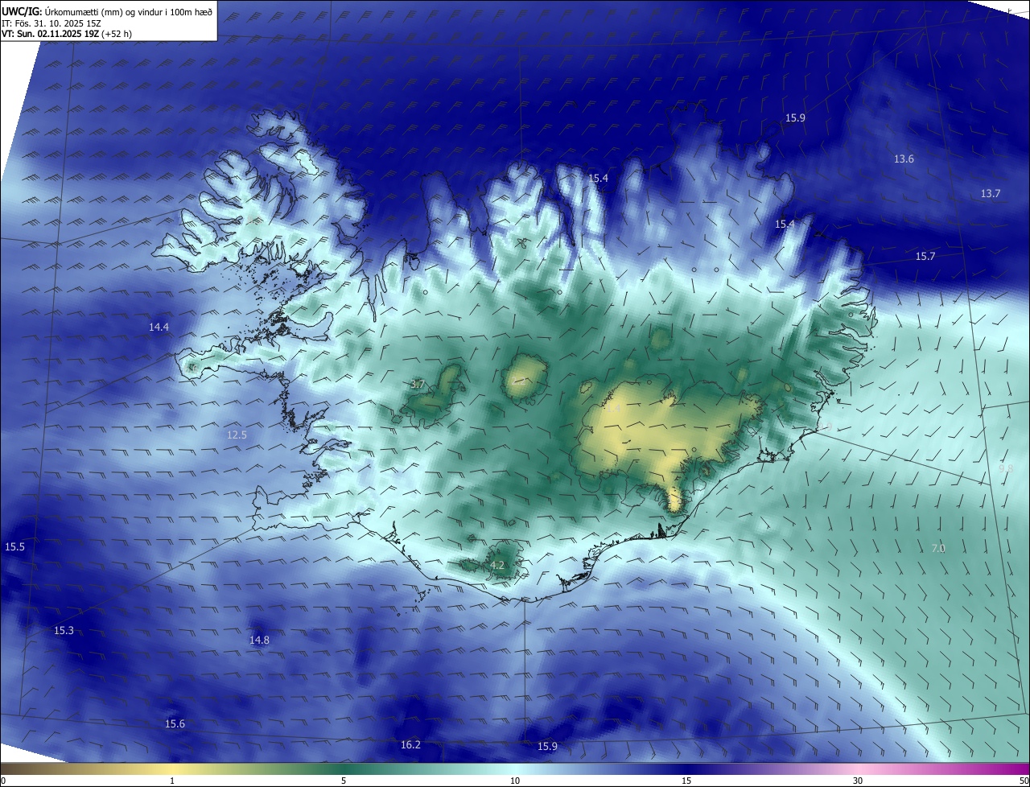Click the '(+52 h)' forecast offset in the header

point(117,34)
